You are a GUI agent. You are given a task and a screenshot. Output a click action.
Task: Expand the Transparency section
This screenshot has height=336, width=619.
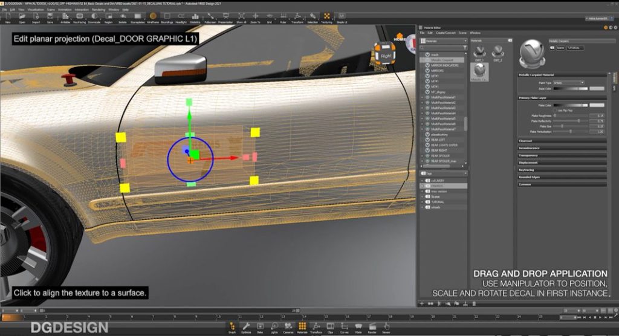tap(562, 155)
